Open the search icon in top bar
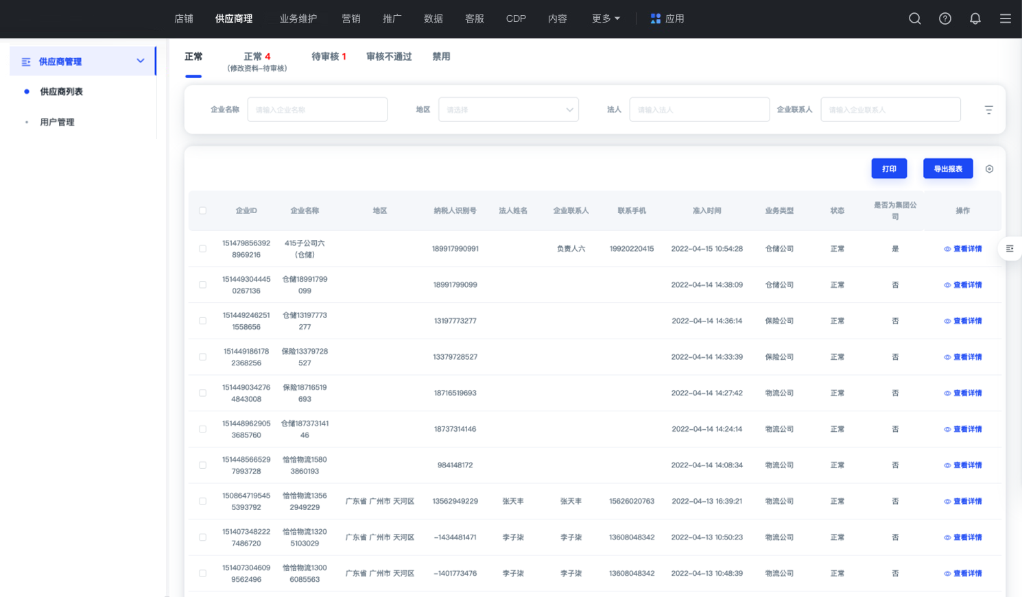The height and width of the screenshot is (597, 1022). pyautogui.click(x=914, y=19)
